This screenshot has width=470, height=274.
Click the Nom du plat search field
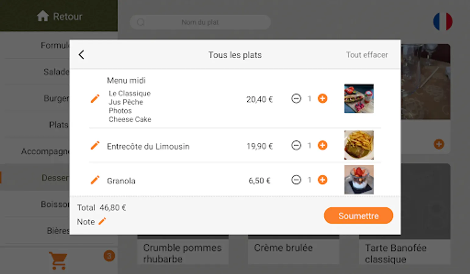pyautogui.click(x=200, y=22)
